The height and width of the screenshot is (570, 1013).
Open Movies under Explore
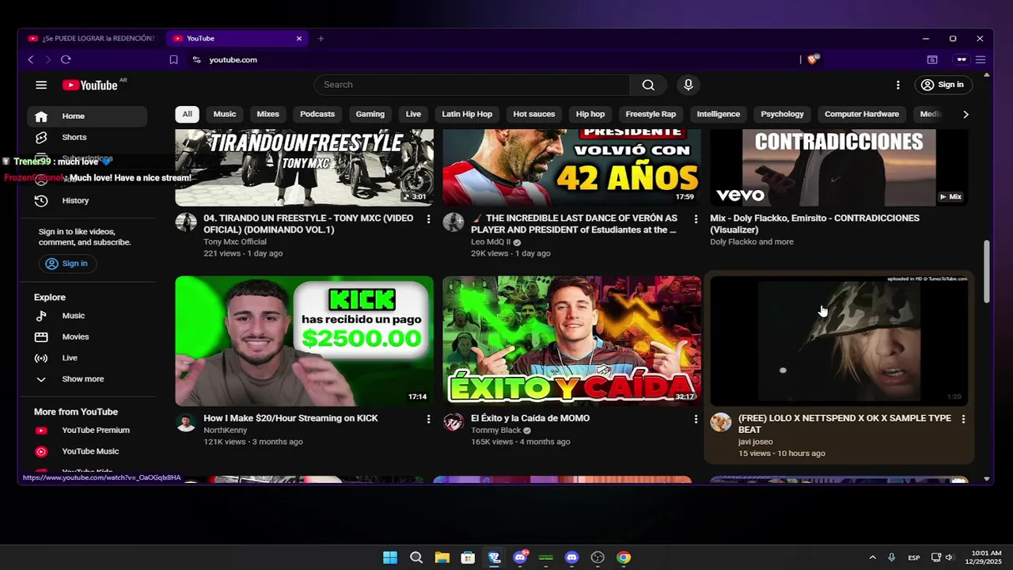(x=87, y=336)
